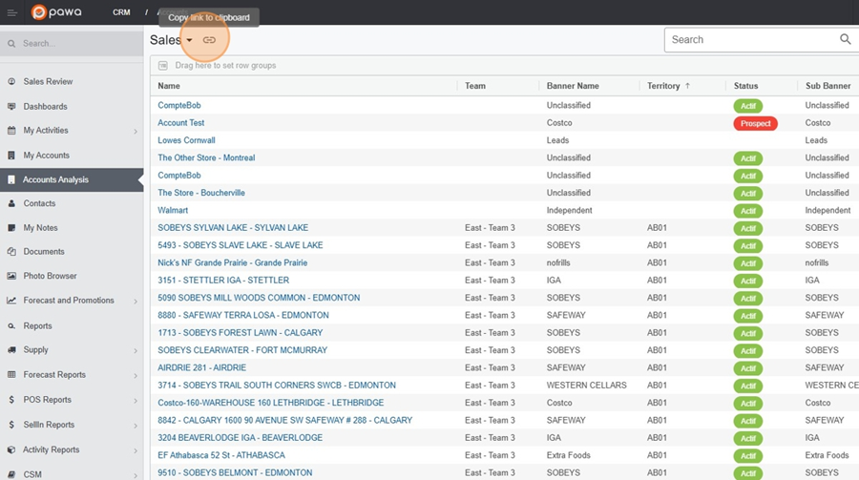This screenshot has height=480, width=859.
Task: Open the Walmart account link
Action: pos(173,210)
